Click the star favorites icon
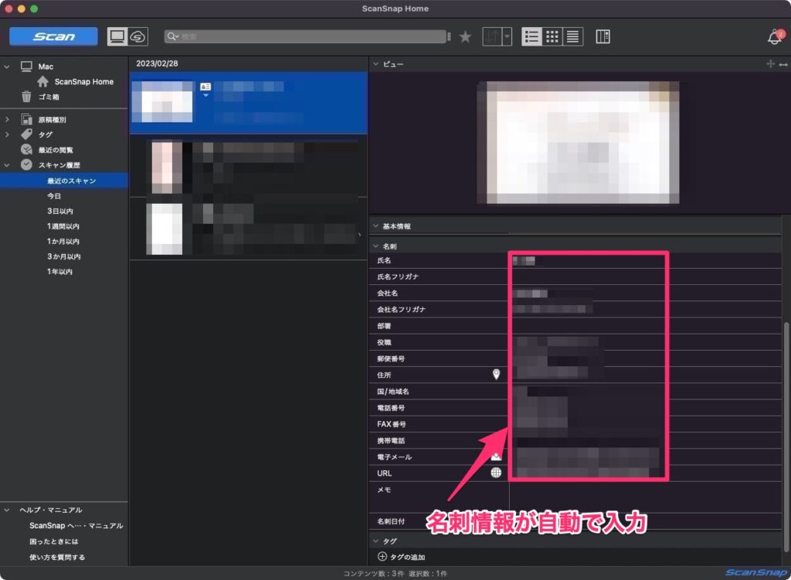The image size is (791, 580). [465, 36]
